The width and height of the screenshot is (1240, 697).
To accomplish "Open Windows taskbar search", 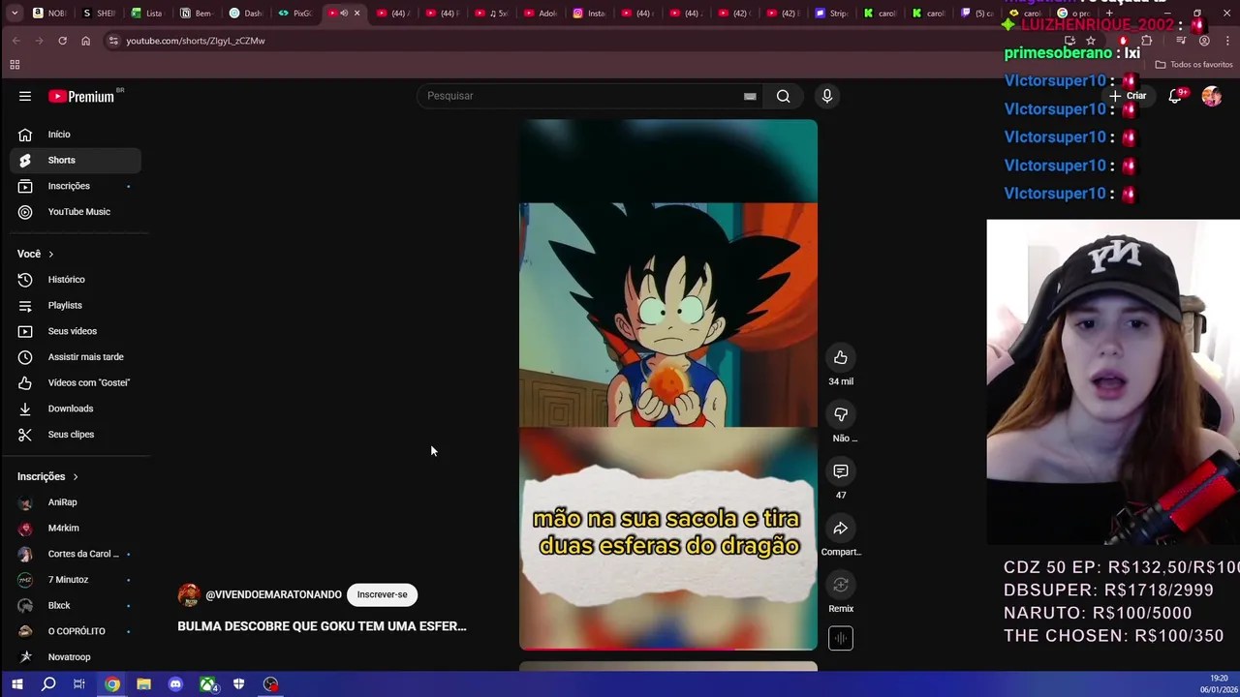I will pyautogui.click(x=48, y=684).
